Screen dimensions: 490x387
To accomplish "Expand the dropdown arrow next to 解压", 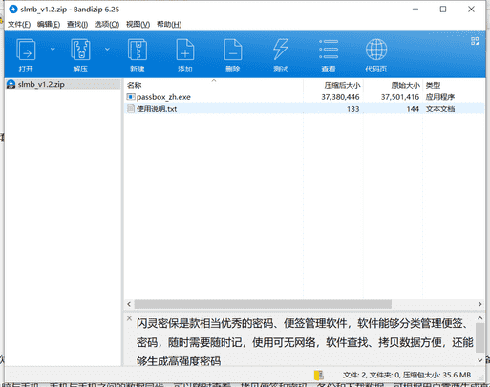I will click(107, 49).
